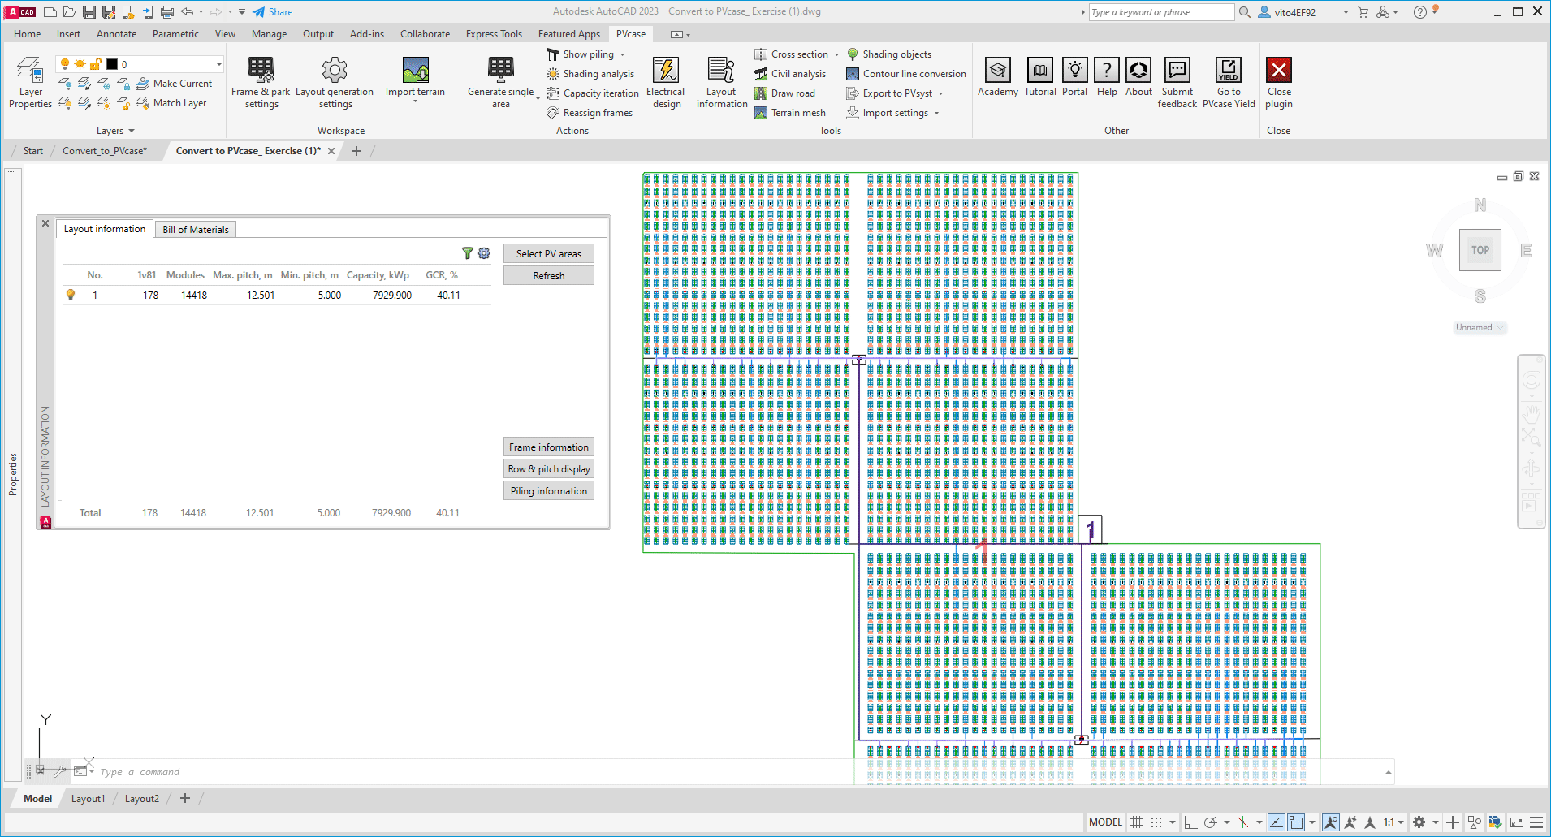The height and width of the screenshot is (837, 1551).
Task: Open the Express Tools ribbon tab
Action: pos(494,34)
